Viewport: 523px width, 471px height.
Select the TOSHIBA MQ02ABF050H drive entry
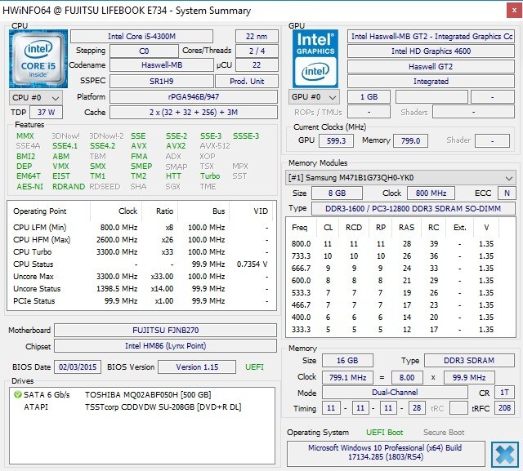(x=148, y=395)
